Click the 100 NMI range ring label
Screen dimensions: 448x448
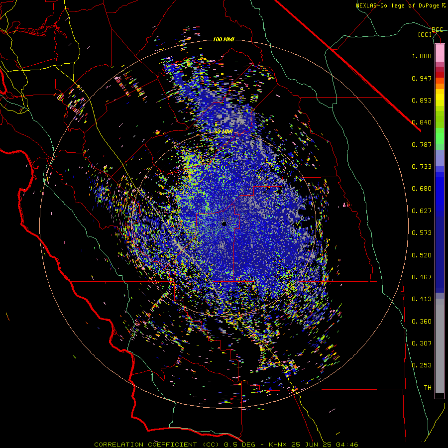[x=224, y=39]
